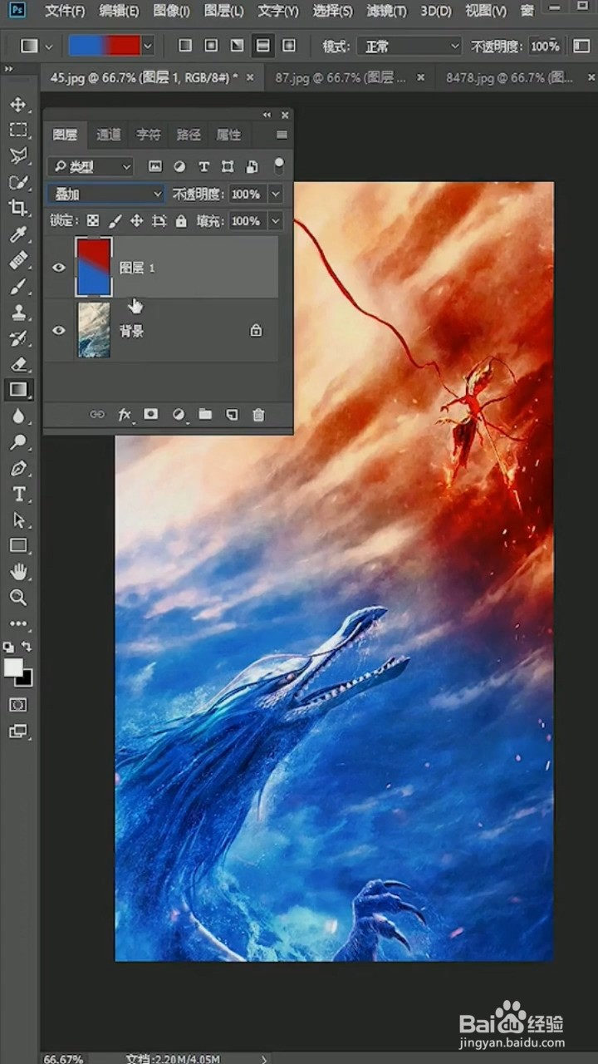Click the link layers icon
The image size is (598, 1064).
(x=98, y=415)
